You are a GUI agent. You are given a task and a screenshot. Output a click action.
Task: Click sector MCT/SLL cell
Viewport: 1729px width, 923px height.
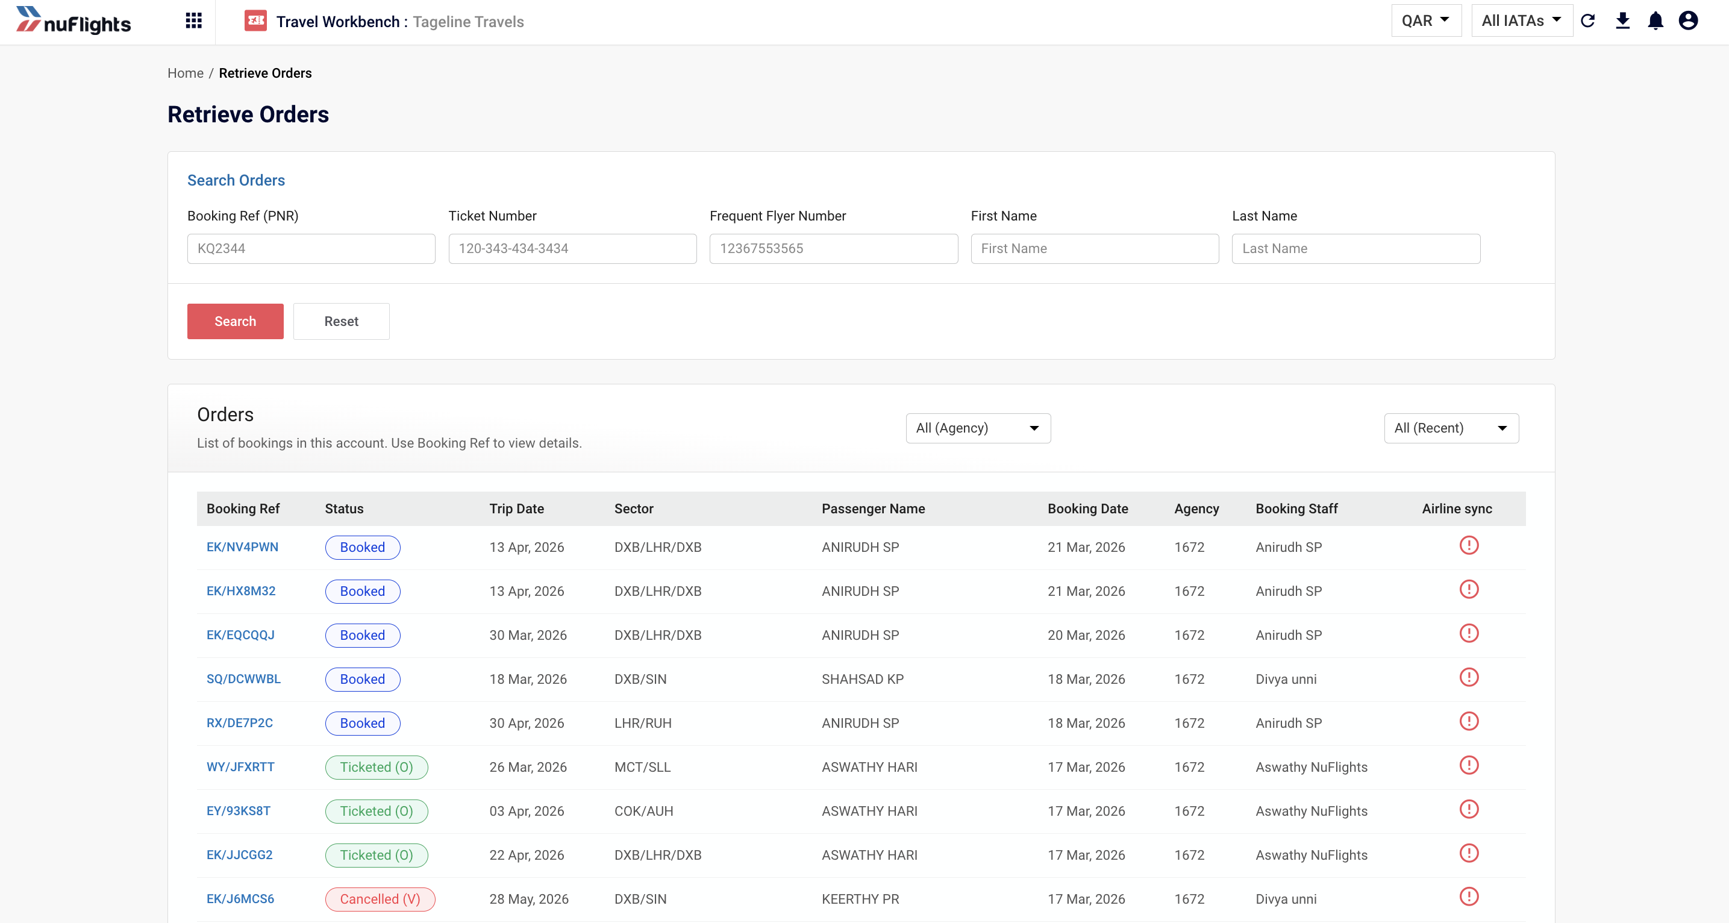[x=642, y=768]
